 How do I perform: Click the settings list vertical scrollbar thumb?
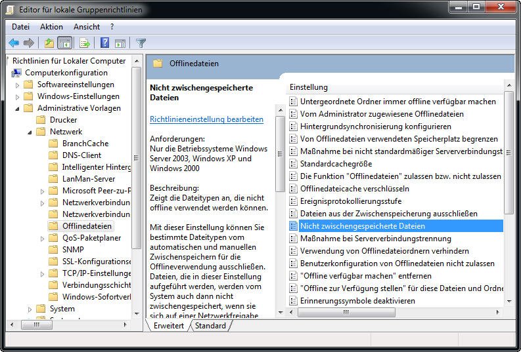click(509, 153)
